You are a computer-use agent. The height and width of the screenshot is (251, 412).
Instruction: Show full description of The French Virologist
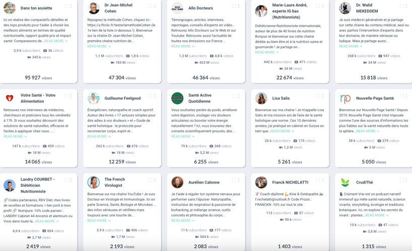pos(99,220)
